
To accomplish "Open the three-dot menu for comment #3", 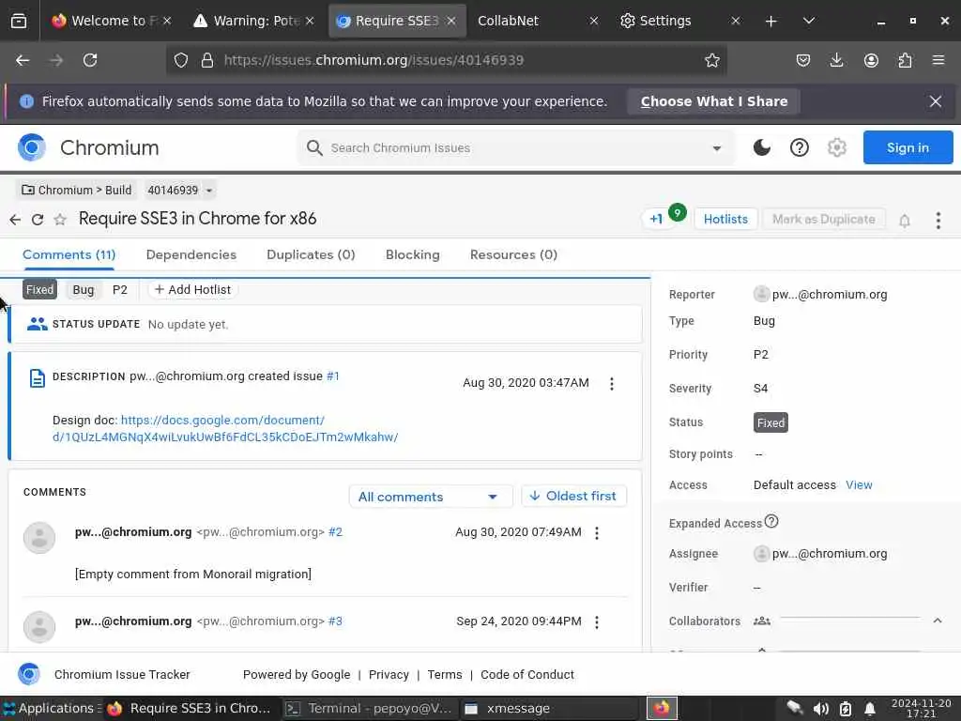I will (x=597, y=622).
